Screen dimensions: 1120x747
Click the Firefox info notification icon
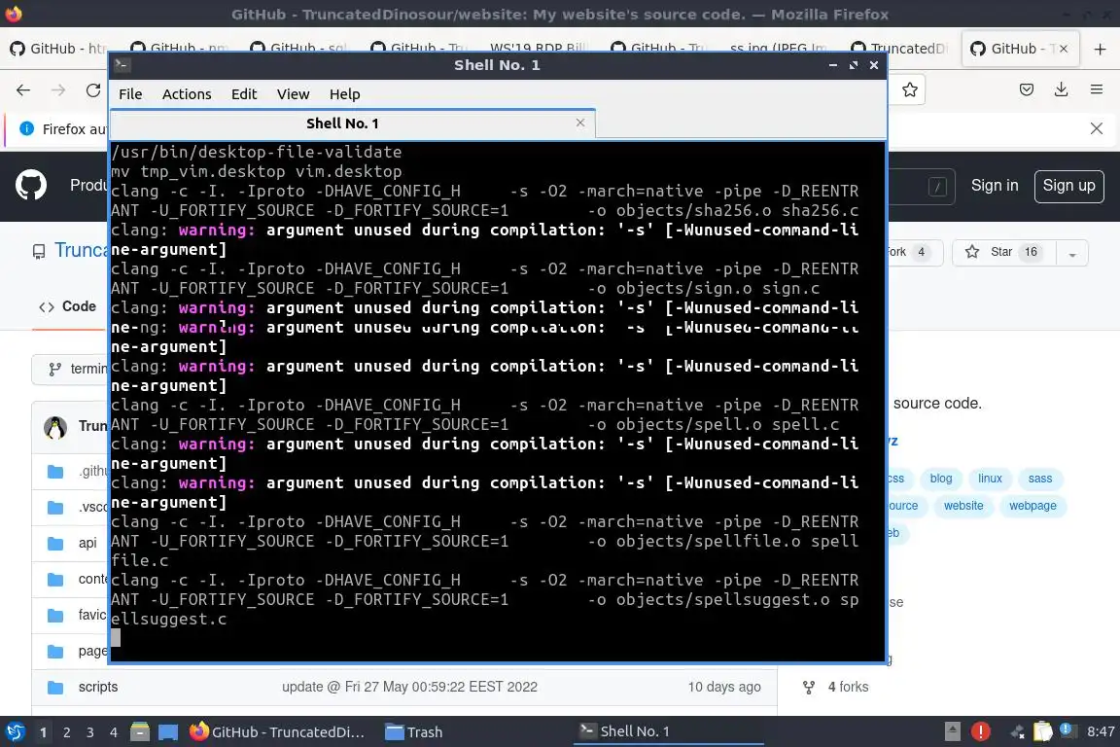[x=26, y=128]
